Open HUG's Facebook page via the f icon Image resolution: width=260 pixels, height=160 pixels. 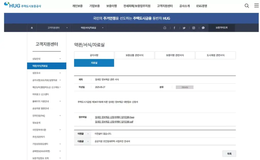(x=174, y=28)
